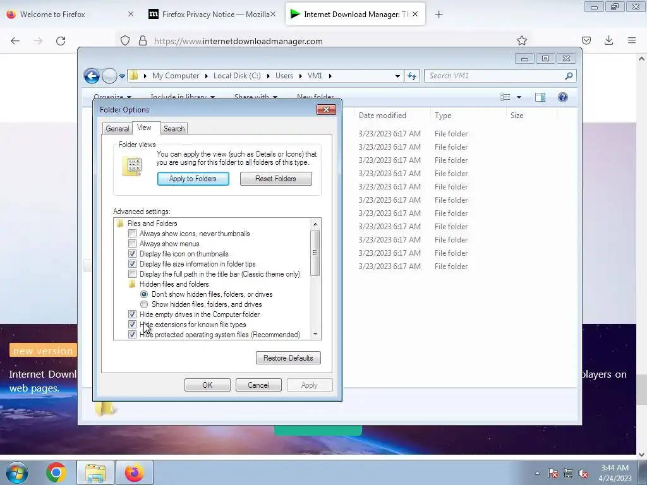Select Local Disk (C:) in breadcrumb
The image size is (647, 485).
(x=237, y=76)
